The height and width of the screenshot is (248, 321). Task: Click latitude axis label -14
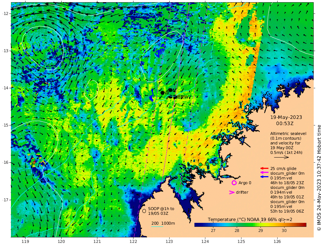(x=5, y=88)
